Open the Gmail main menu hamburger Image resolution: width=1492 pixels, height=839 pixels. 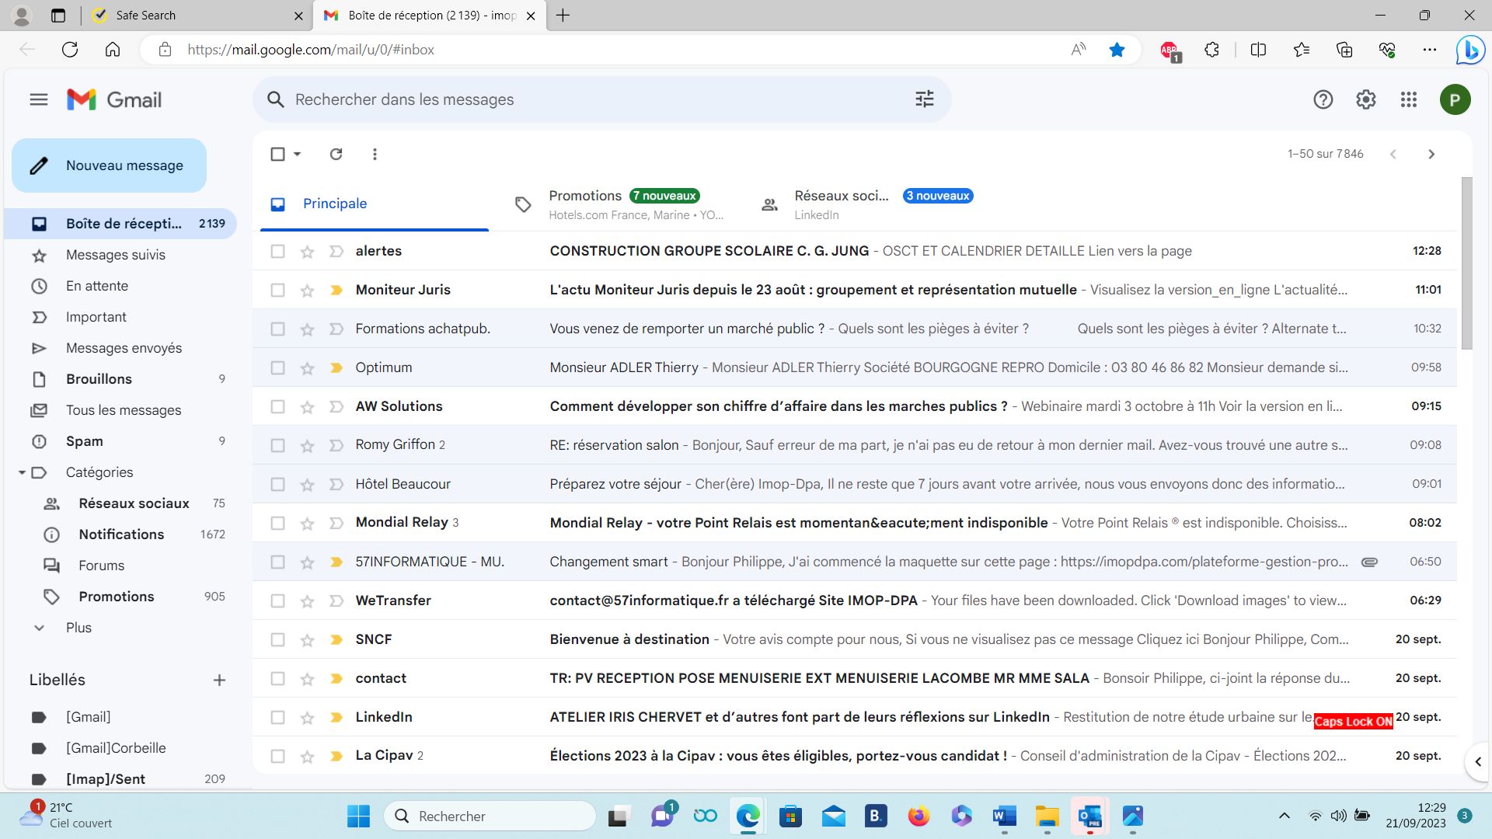click(39, 99)
